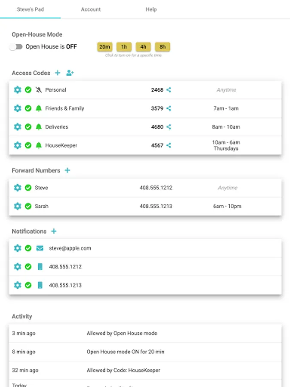
Task: Select 'Allowed by Code: HouseKeeper' activity entry
Action: pyautogui.click(x=123, y=370)
